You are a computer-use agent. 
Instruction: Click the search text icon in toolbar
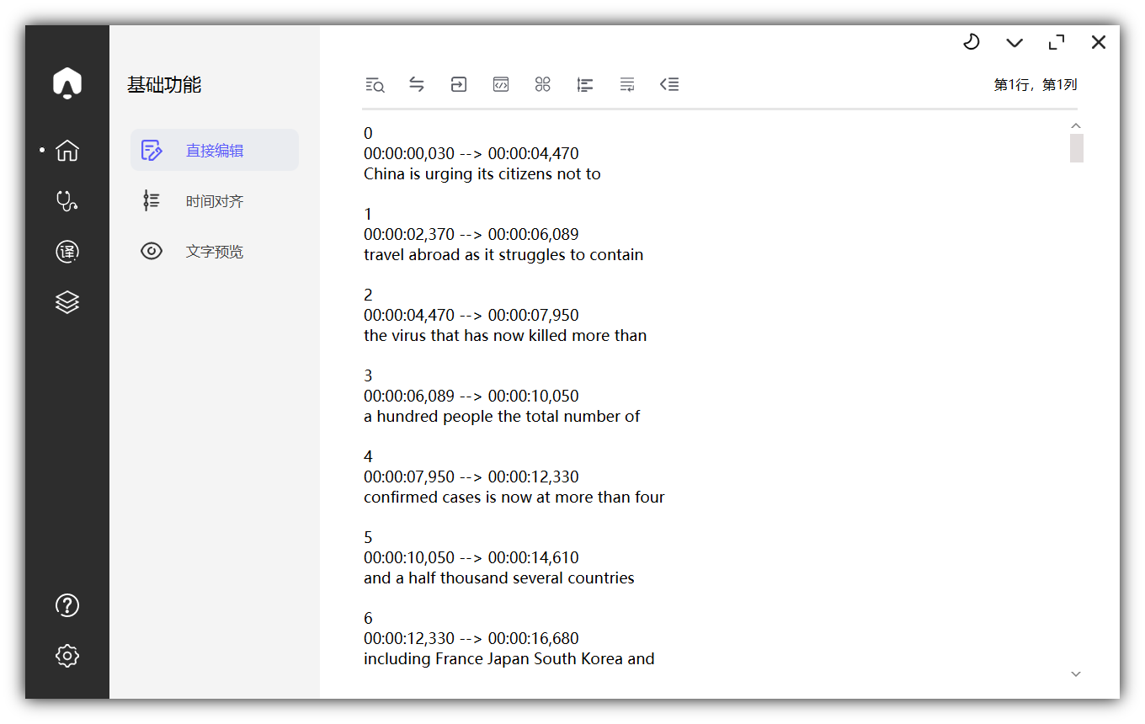pyautogui.click(x=375, y=84)
